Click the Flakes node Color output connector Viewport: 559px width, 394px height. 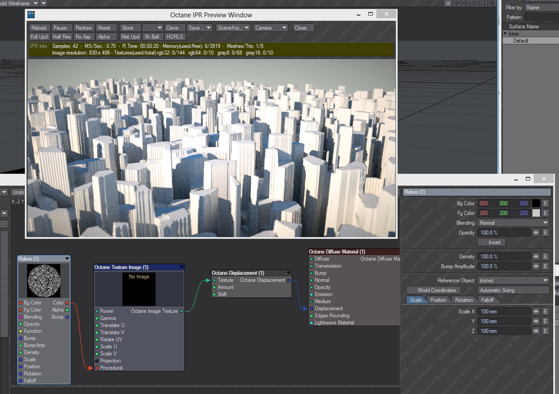(67, 303)
